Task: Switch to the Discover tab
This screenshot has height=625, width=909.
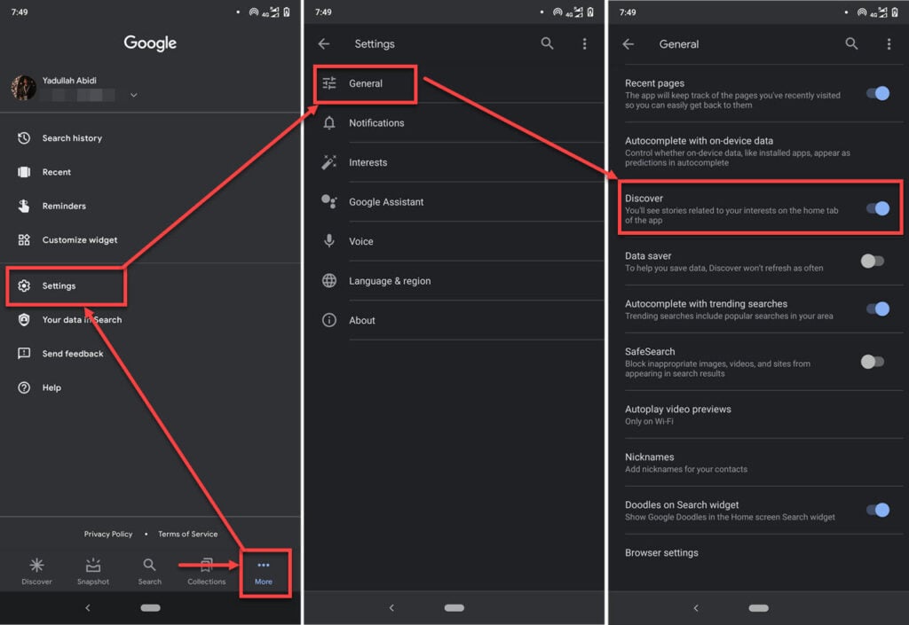Action: (x=36, y=571)
